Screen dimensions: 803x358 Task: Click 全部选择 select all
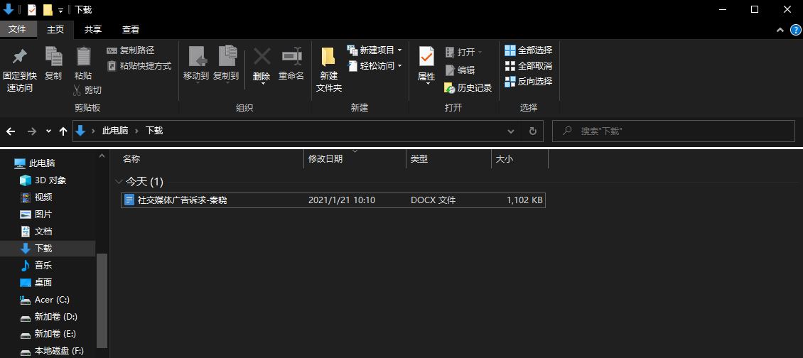point(529,50)
